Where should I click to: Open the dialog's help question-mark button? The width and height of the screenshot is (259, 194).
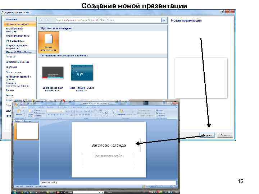pos(222,11)
